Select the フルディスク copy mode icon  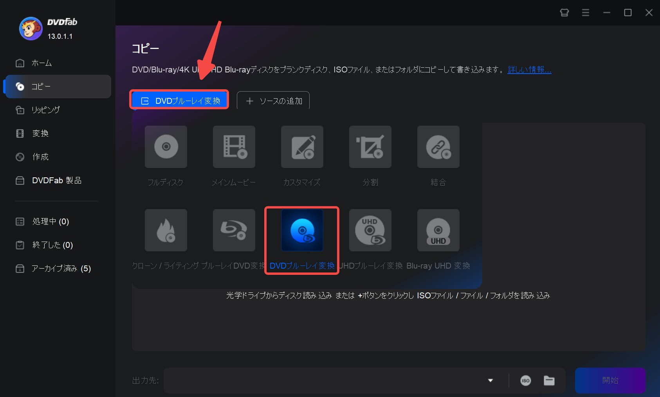click(166, 147)
